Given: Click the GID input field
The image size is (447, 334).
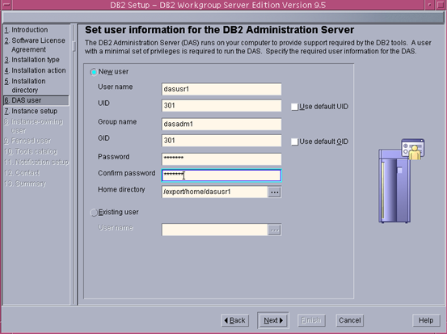Looking at the screenshot, I should pos(221,141).
